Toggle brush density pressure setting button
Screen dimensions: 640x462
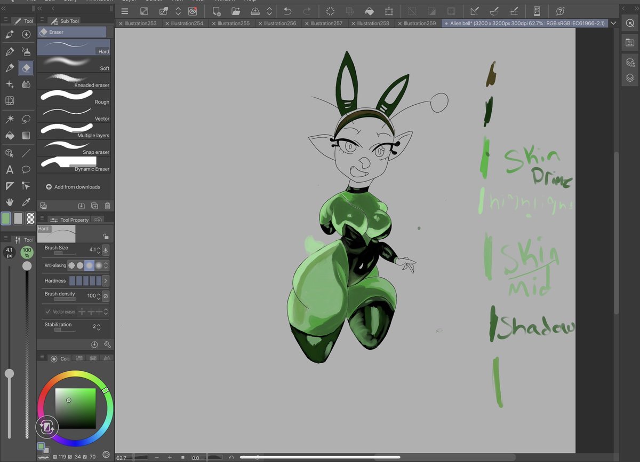[x=106, y=295]
